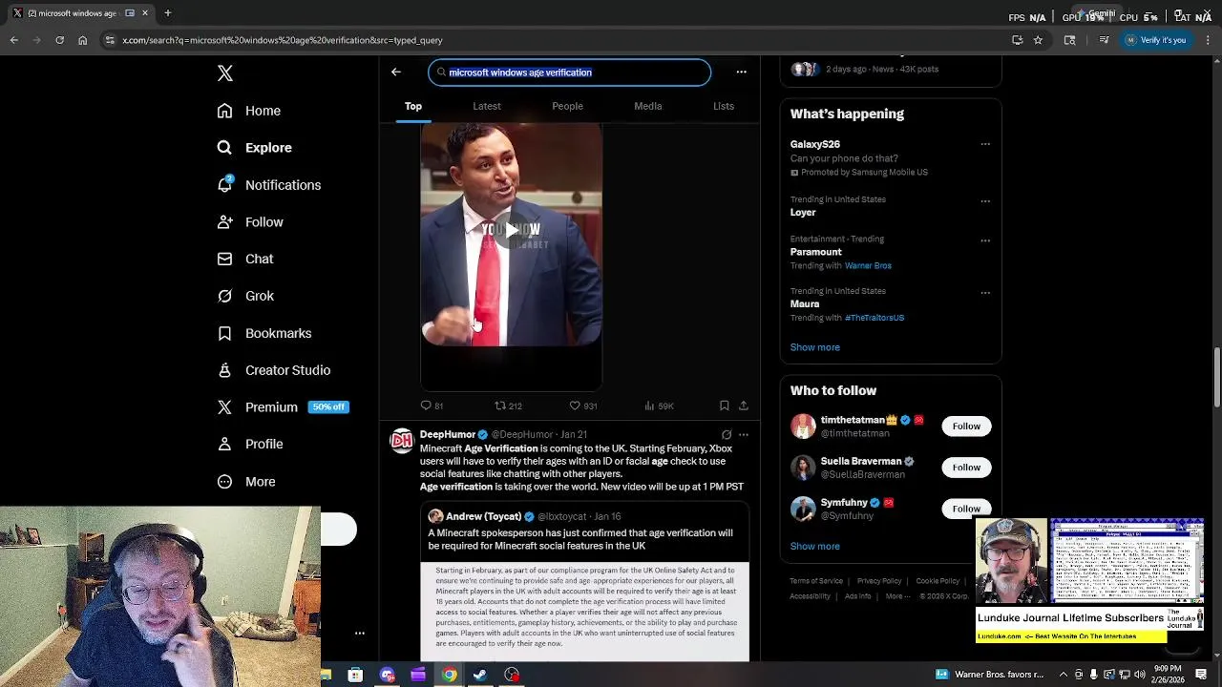Image resolution: width=1222 pixels, height=687 pixels.
Task: Open Privacy Policy footer link
Action: coord(879,581)
